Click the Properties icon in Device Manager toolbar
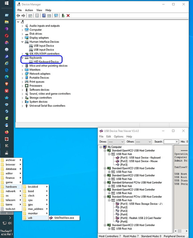193x238 pixels. (x=37, y=15)
